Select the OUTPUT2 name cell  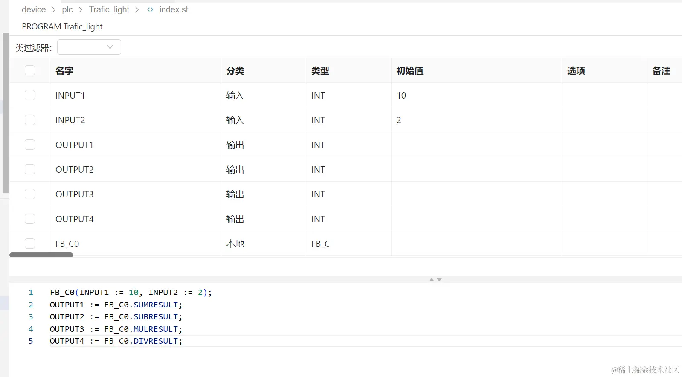[136, 170]
